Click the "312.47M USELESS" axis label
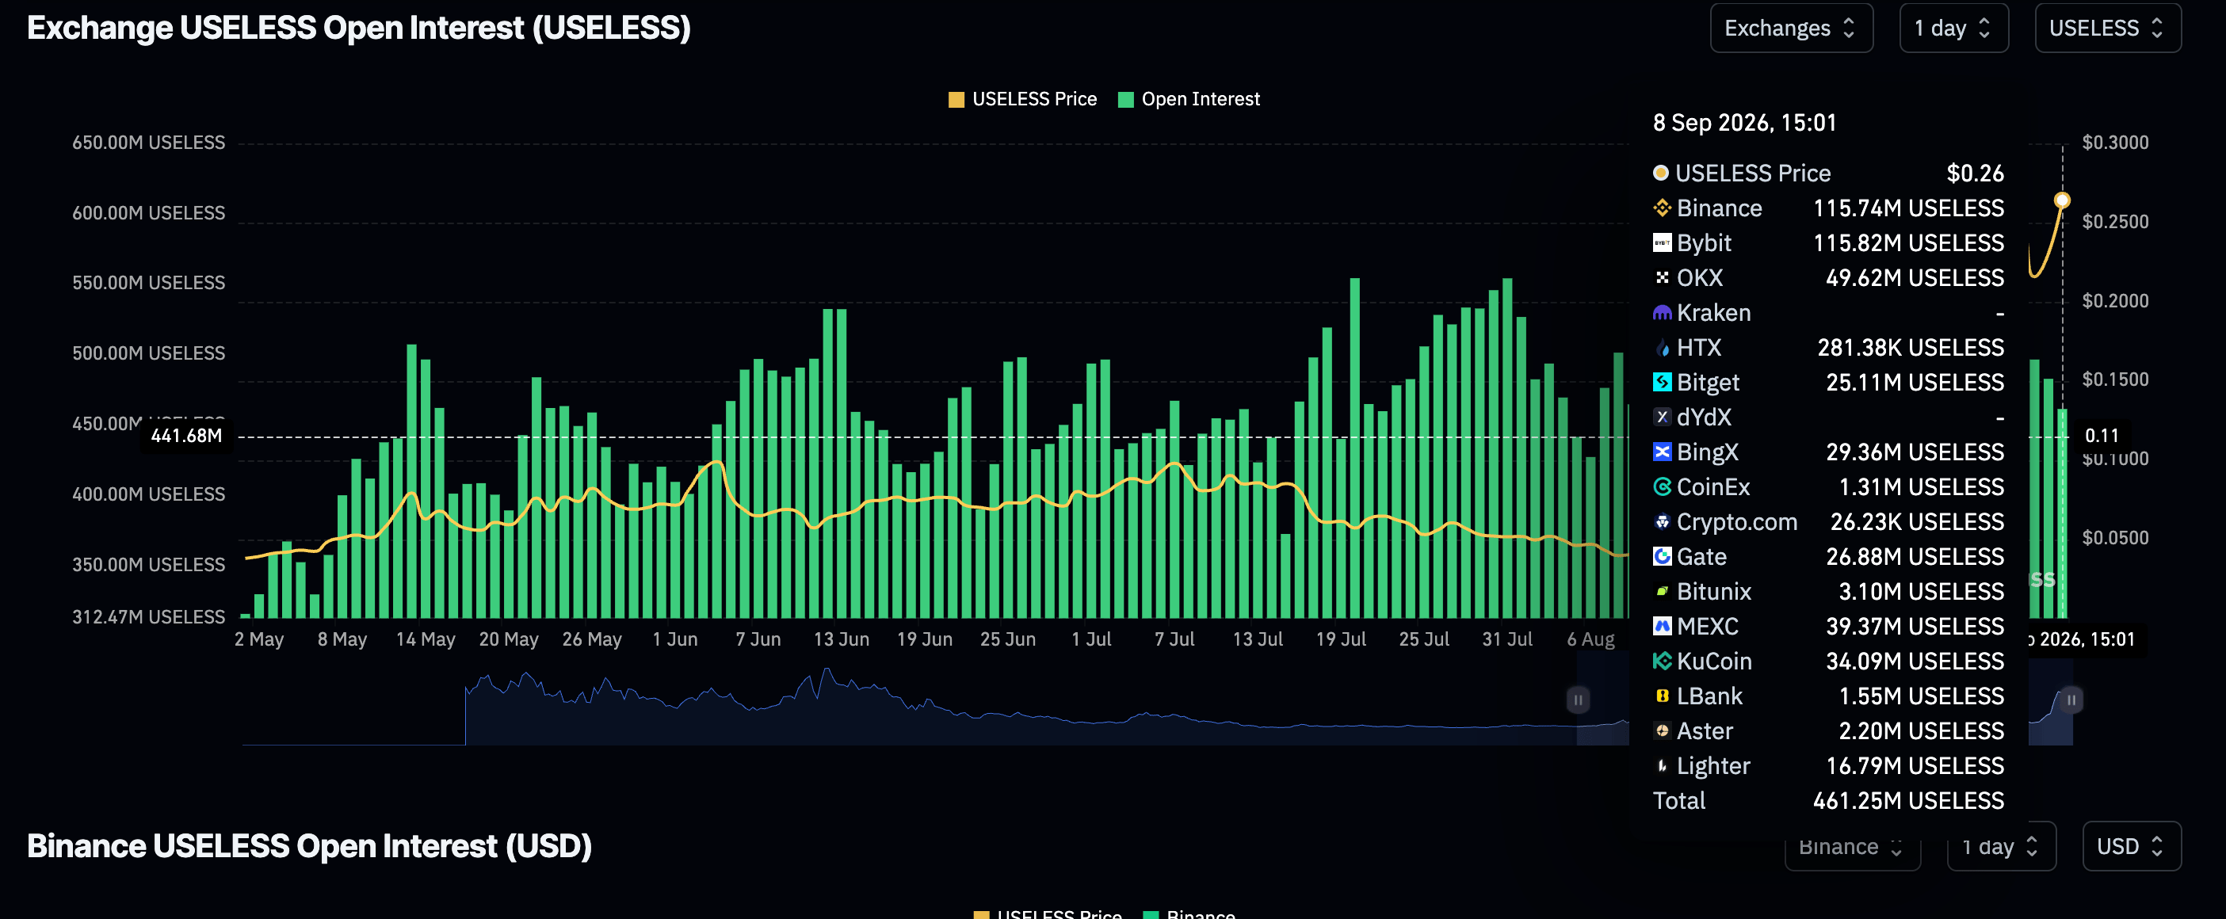The height and width of the screenshot is (919, 2226). tap(149, 616)
